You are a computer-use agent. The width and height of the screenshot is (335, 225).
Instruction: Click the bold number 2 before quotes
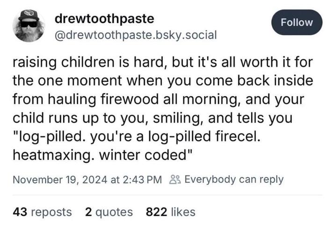88,212
